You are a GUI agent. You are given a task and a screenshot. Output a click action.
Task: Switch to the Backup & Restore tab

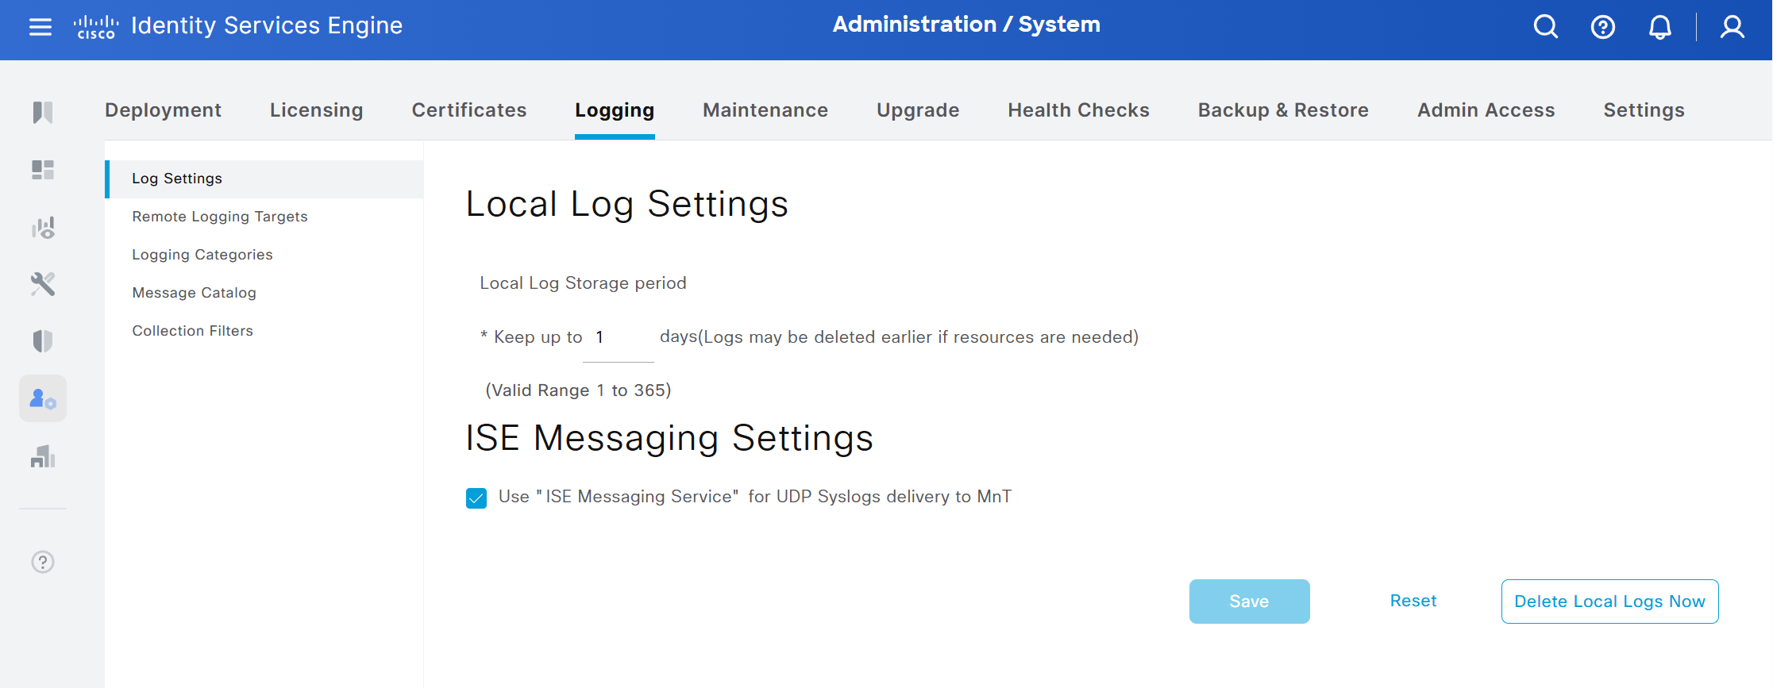(x=1282, y=110)
